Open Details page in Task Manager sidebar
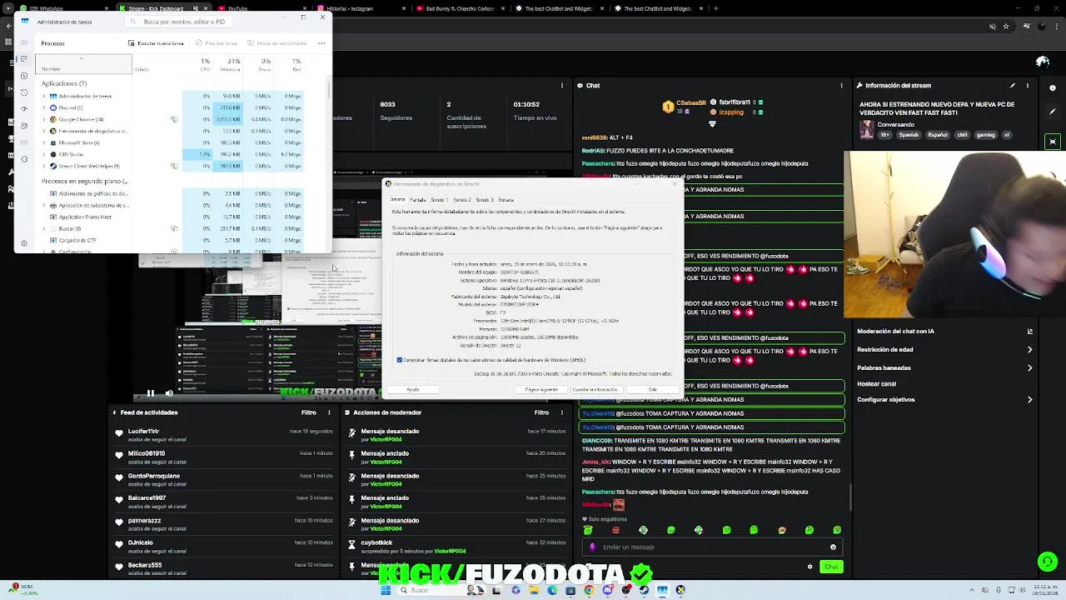 24,141
